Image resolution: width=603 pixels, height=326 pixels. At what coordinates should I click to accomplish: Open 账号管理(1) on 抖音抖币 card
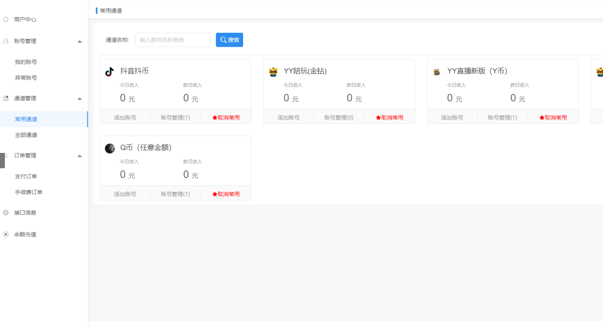(175, 118)
